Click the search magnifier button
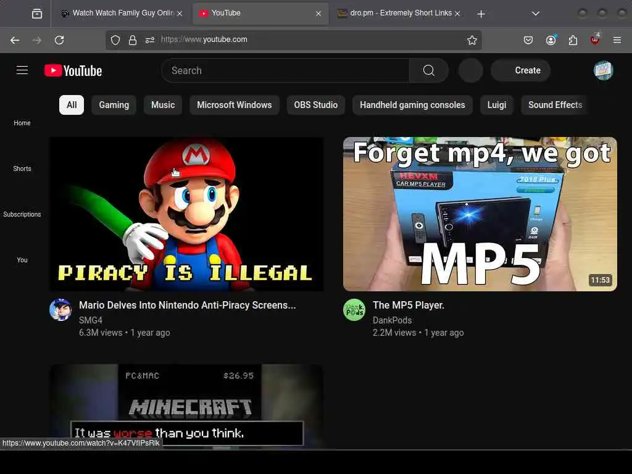 (428, 70)
